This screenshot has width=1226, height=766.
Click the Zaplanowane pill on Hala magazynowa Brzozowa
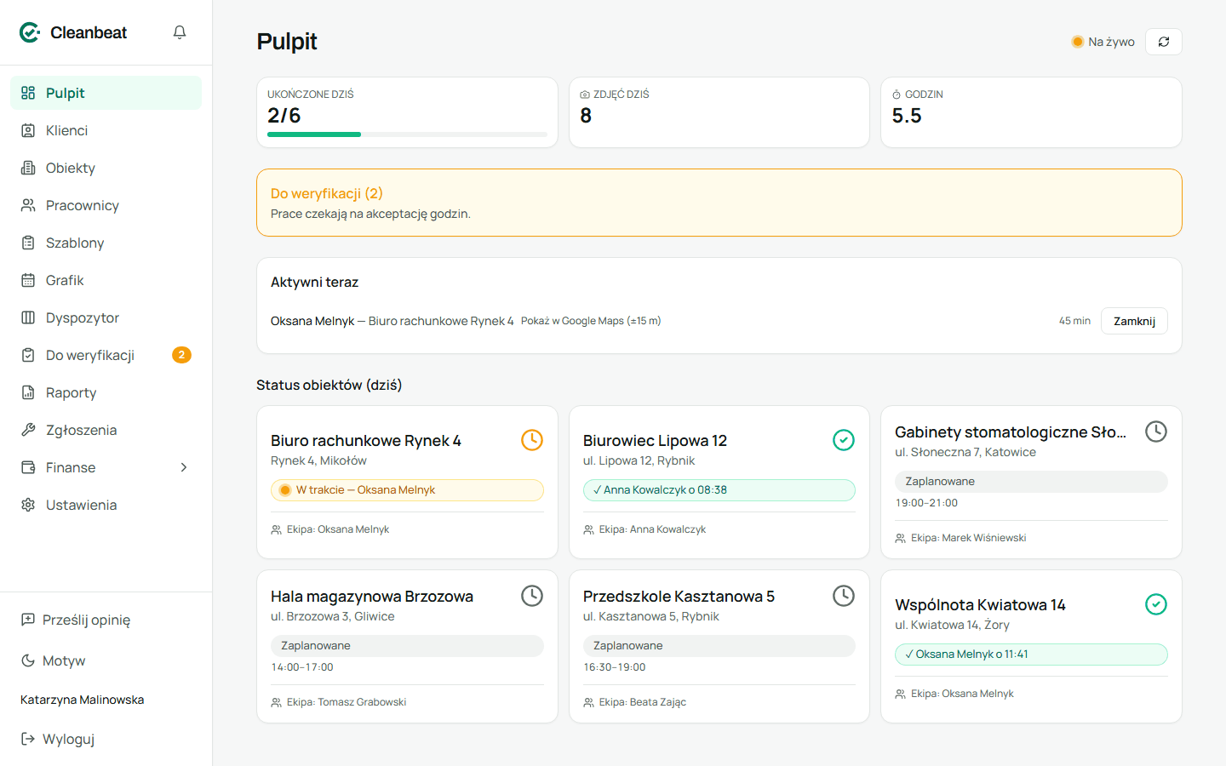[x=407, y=646]
